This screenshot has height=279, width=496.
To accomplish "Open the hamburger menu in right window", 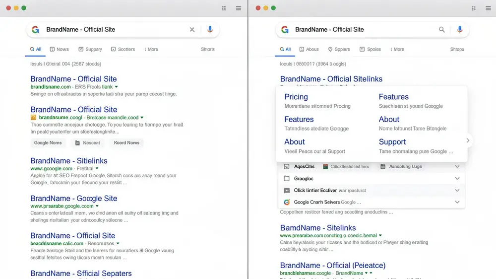I will [489, 8].
